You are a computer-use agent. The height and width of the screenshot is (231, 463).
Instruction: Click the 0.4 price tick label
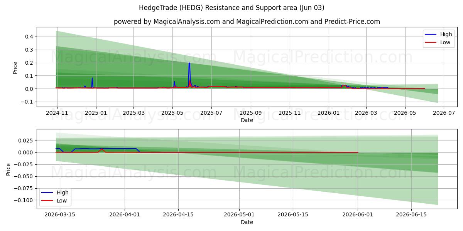tap(30, 37)
